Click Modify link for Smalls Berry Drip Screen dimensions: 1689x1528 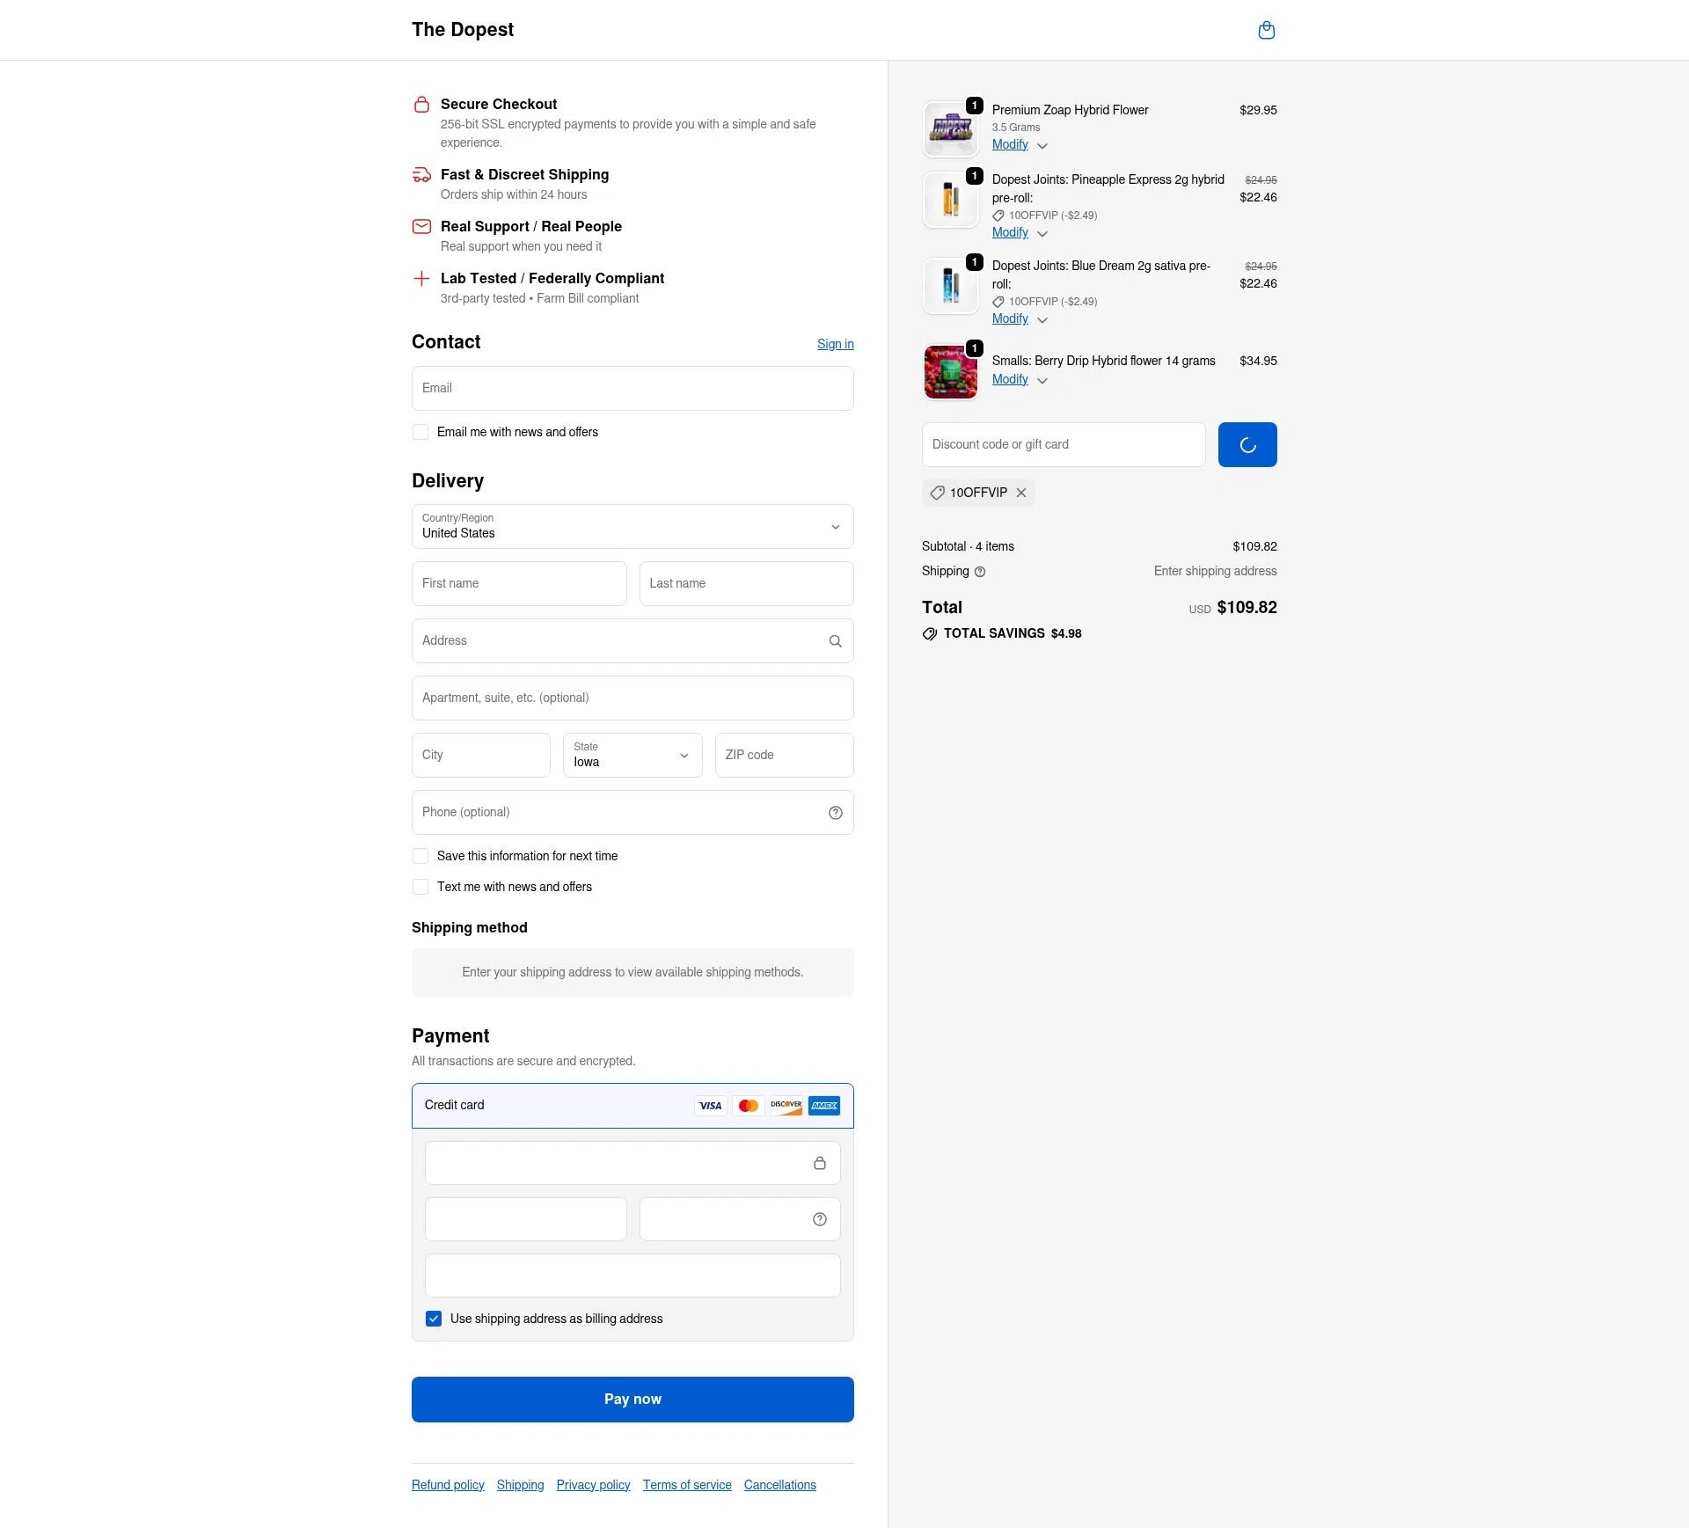[1010, 379]
